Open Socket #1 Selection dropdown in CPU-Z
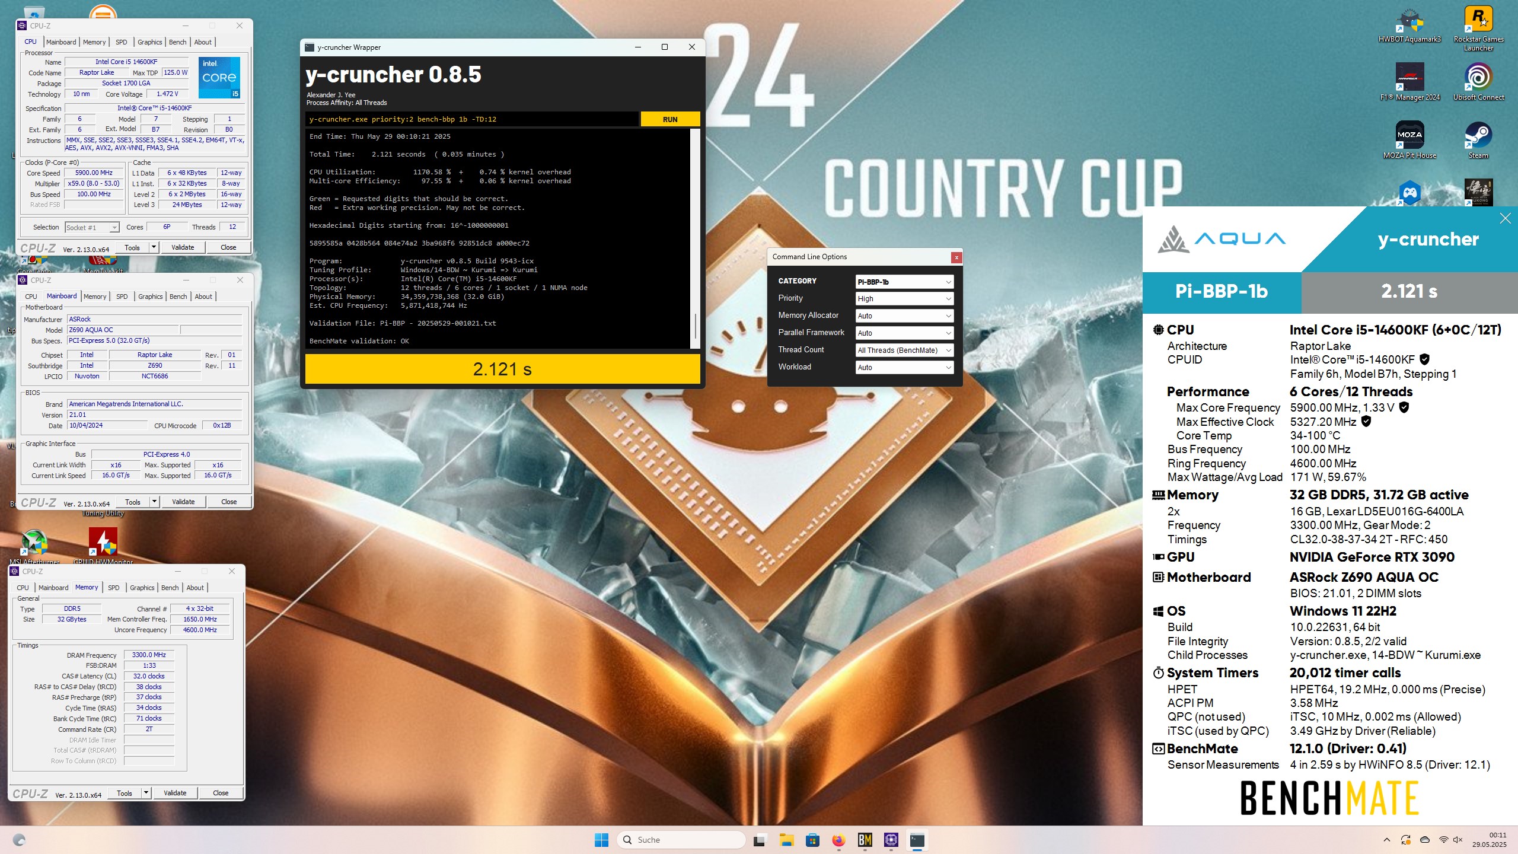Screen dimensions: 1518x854 (92, 228)
